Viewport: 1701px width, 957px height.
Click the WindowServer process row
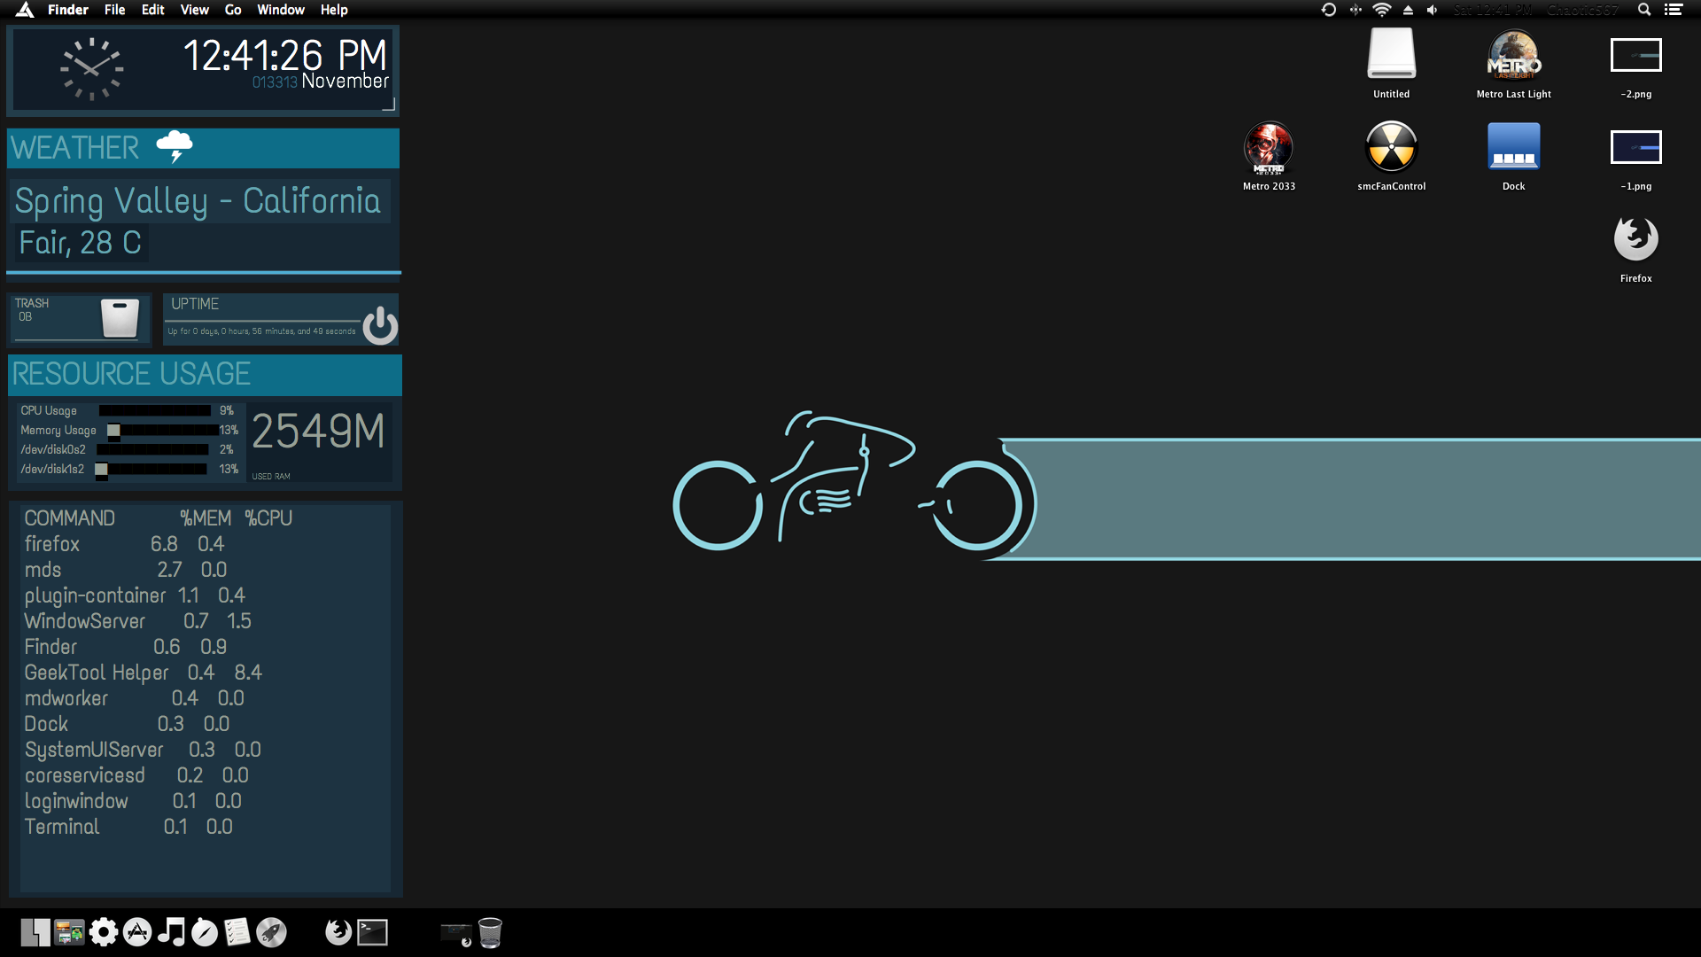click(x=137, y=621)
